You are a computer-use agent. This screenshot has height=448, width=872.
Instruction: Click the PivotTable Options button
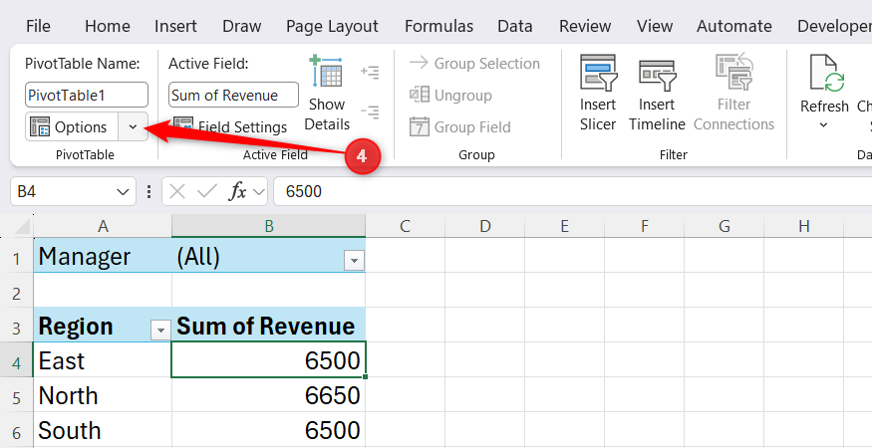point(72,126)
